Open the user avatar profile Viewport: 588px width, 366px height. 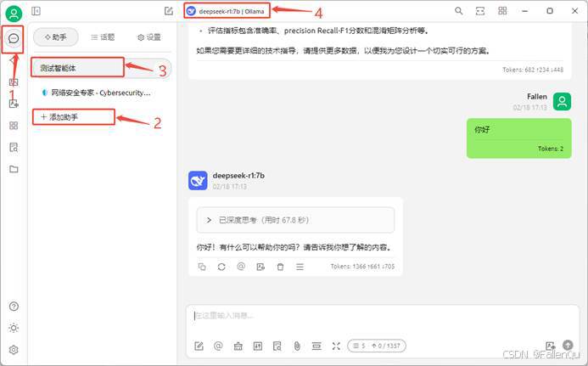pyautogui.click(x=14, y=14)
